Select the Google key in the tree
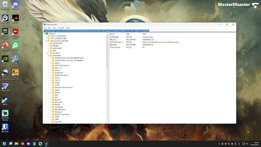This screenshot has height=147, width=261. pyautogui.click(x=58, y=92)
